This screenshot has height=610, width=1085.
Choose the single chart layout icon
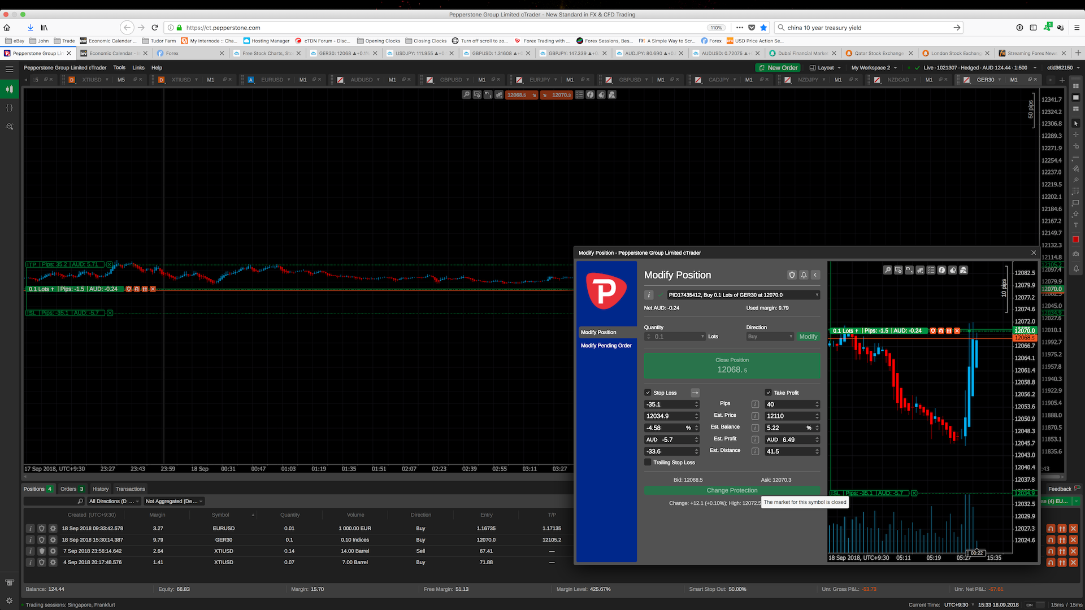pos(1075,97)
